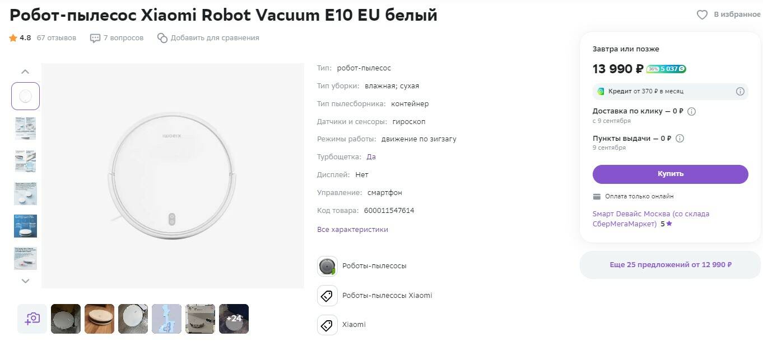Click the info icon next to Кредит
The image size is (763, 356).
click(x=741, y=91)
